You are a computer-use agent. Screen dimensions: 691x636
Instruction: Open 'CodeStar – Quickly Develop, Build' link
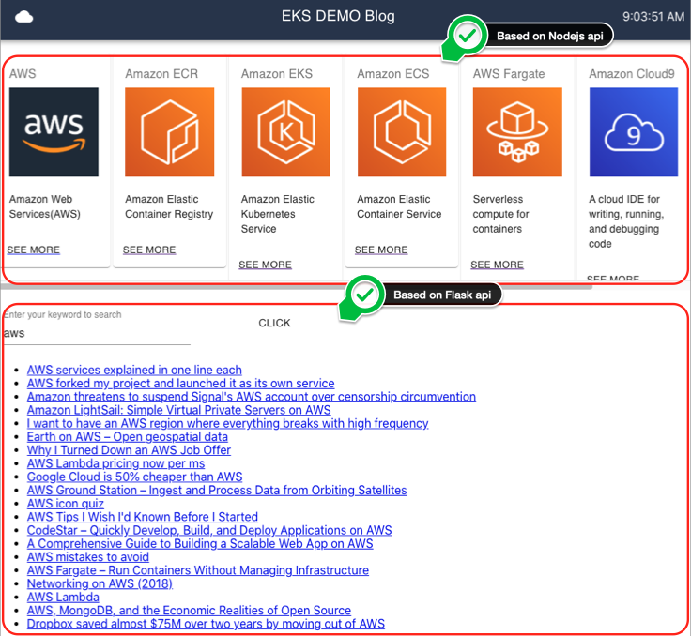click(209, 530)
